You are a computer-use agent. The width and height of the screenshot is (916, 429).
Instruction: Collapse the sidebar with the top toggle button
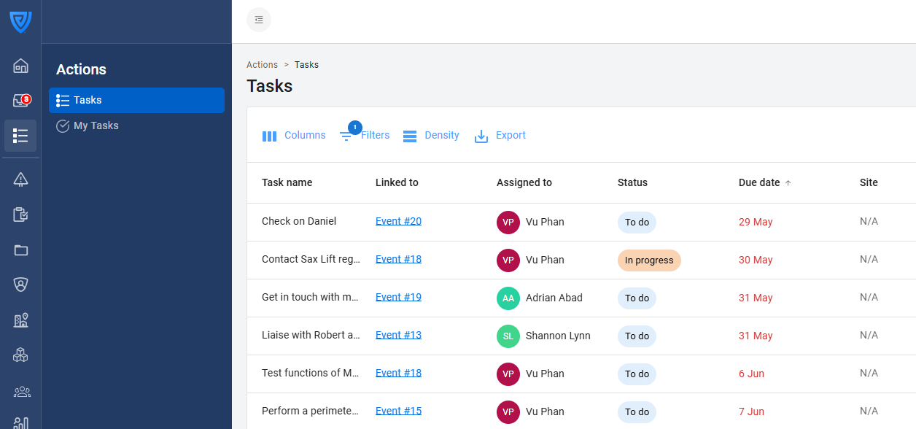point(259,20)
